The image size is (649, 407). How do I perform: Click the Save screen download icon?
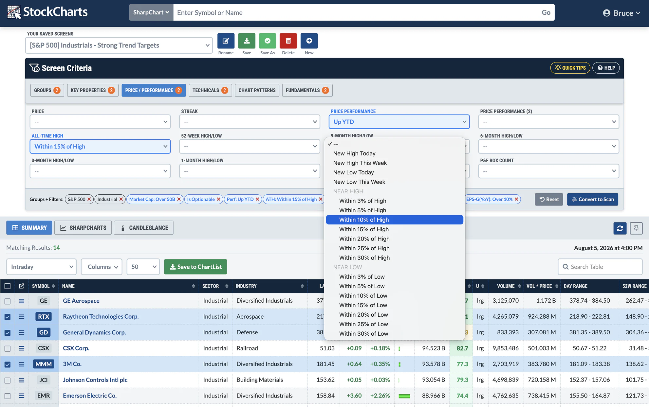point(247,41)
